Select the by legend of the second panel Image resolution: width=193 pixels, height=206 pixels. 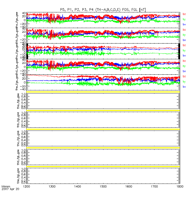click(x=184, y=35)
